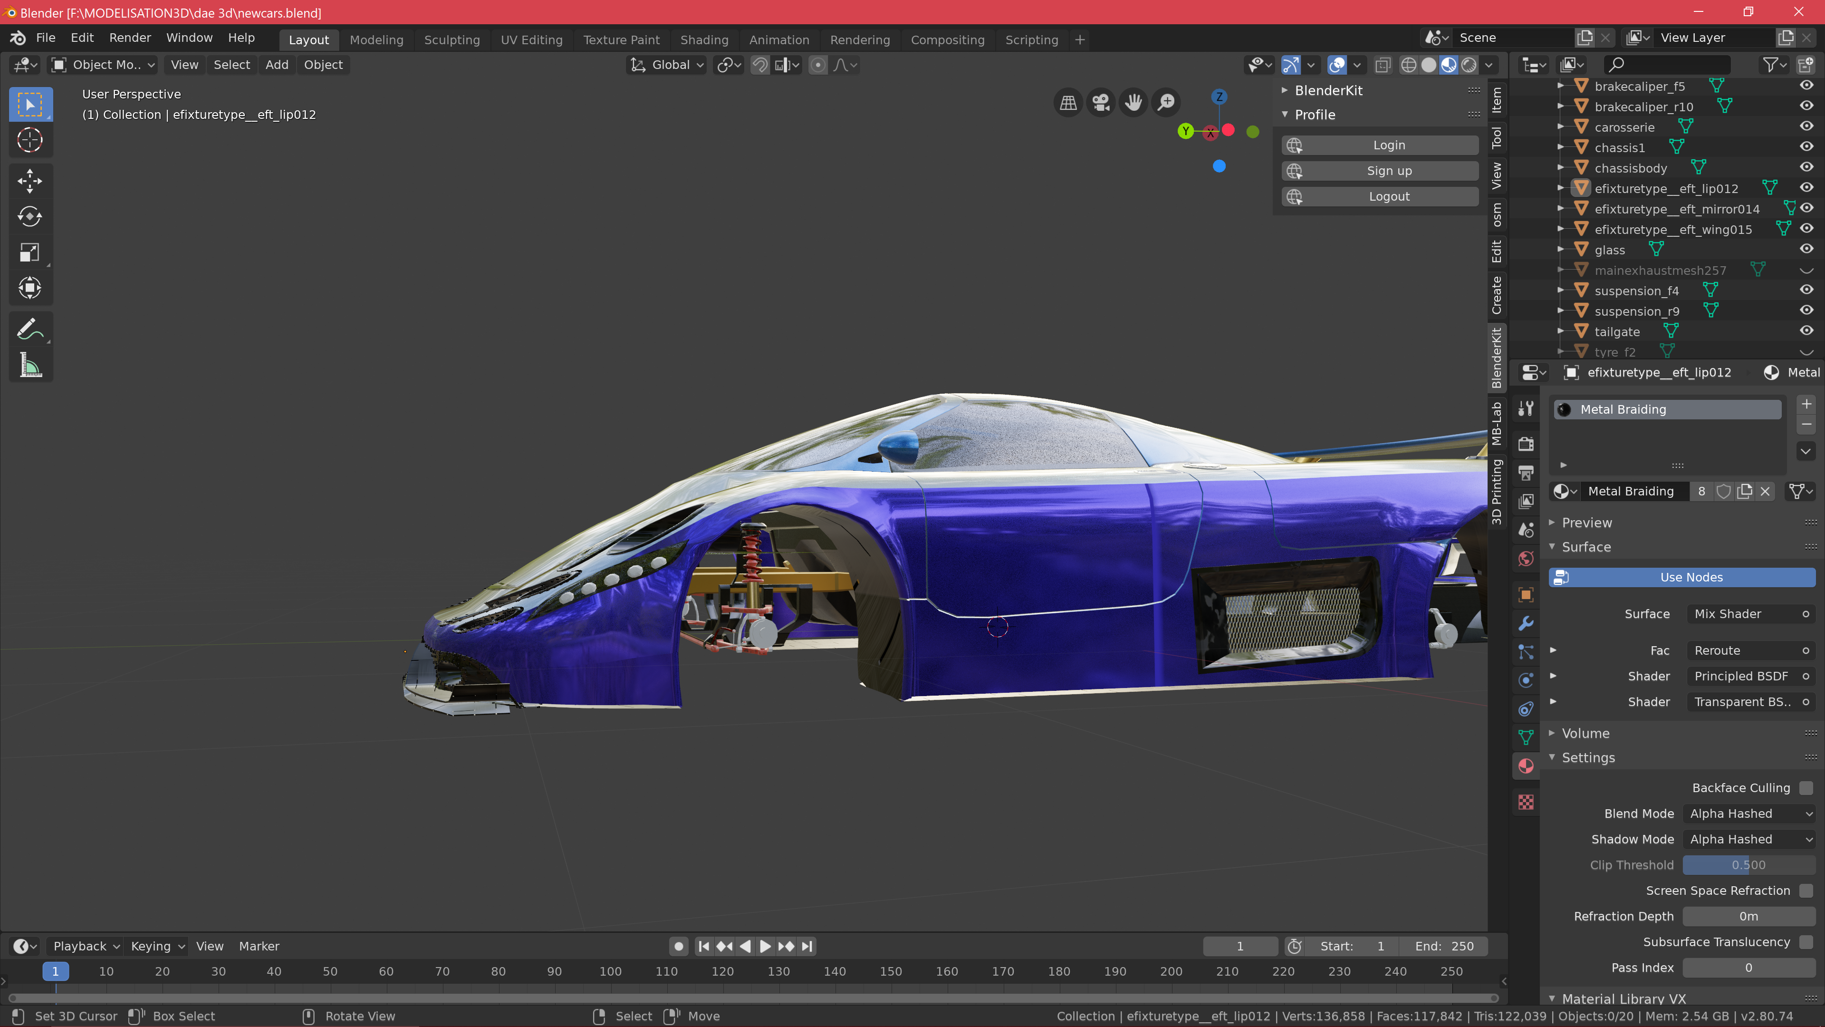1825x1027 pixels.
Task: Open Global transform orientation dropdown
Action: tap(667, 65)
